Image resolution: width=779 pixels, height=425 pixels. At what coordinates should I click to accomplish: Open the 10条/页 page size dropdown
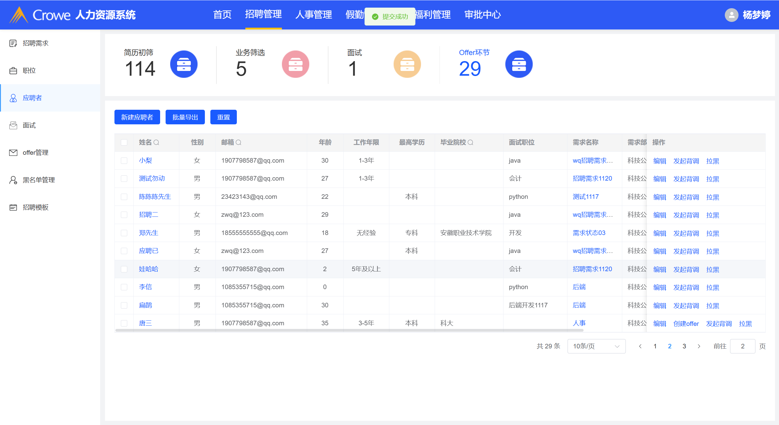[x=596, y=346]
